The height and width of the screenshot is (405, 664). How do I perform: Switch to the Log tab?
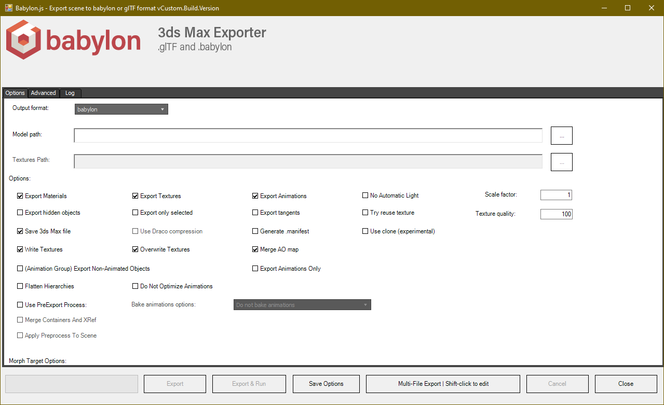tap(70, 93)
